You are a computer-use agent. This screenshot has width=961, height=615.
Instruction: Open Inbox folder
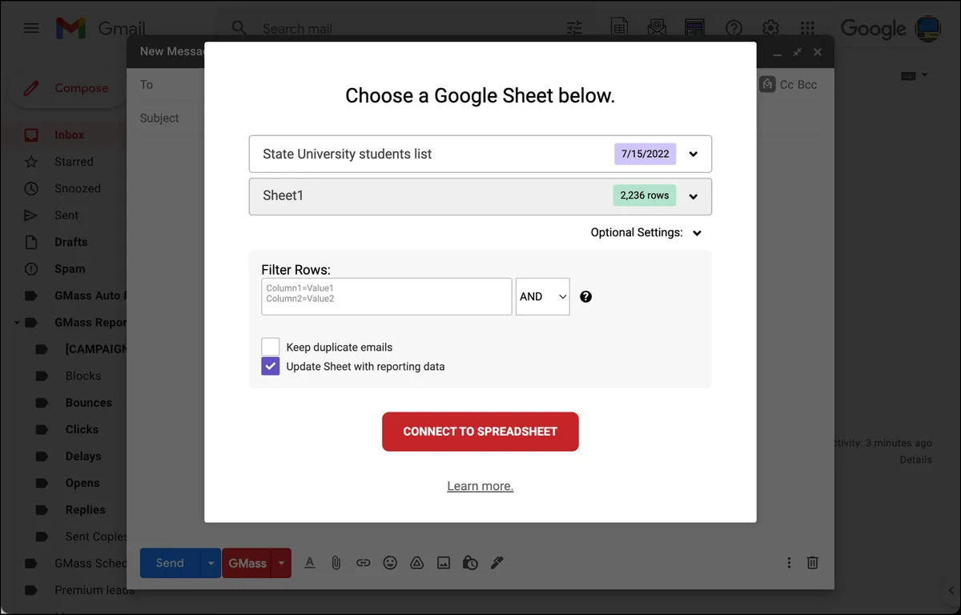69,135
